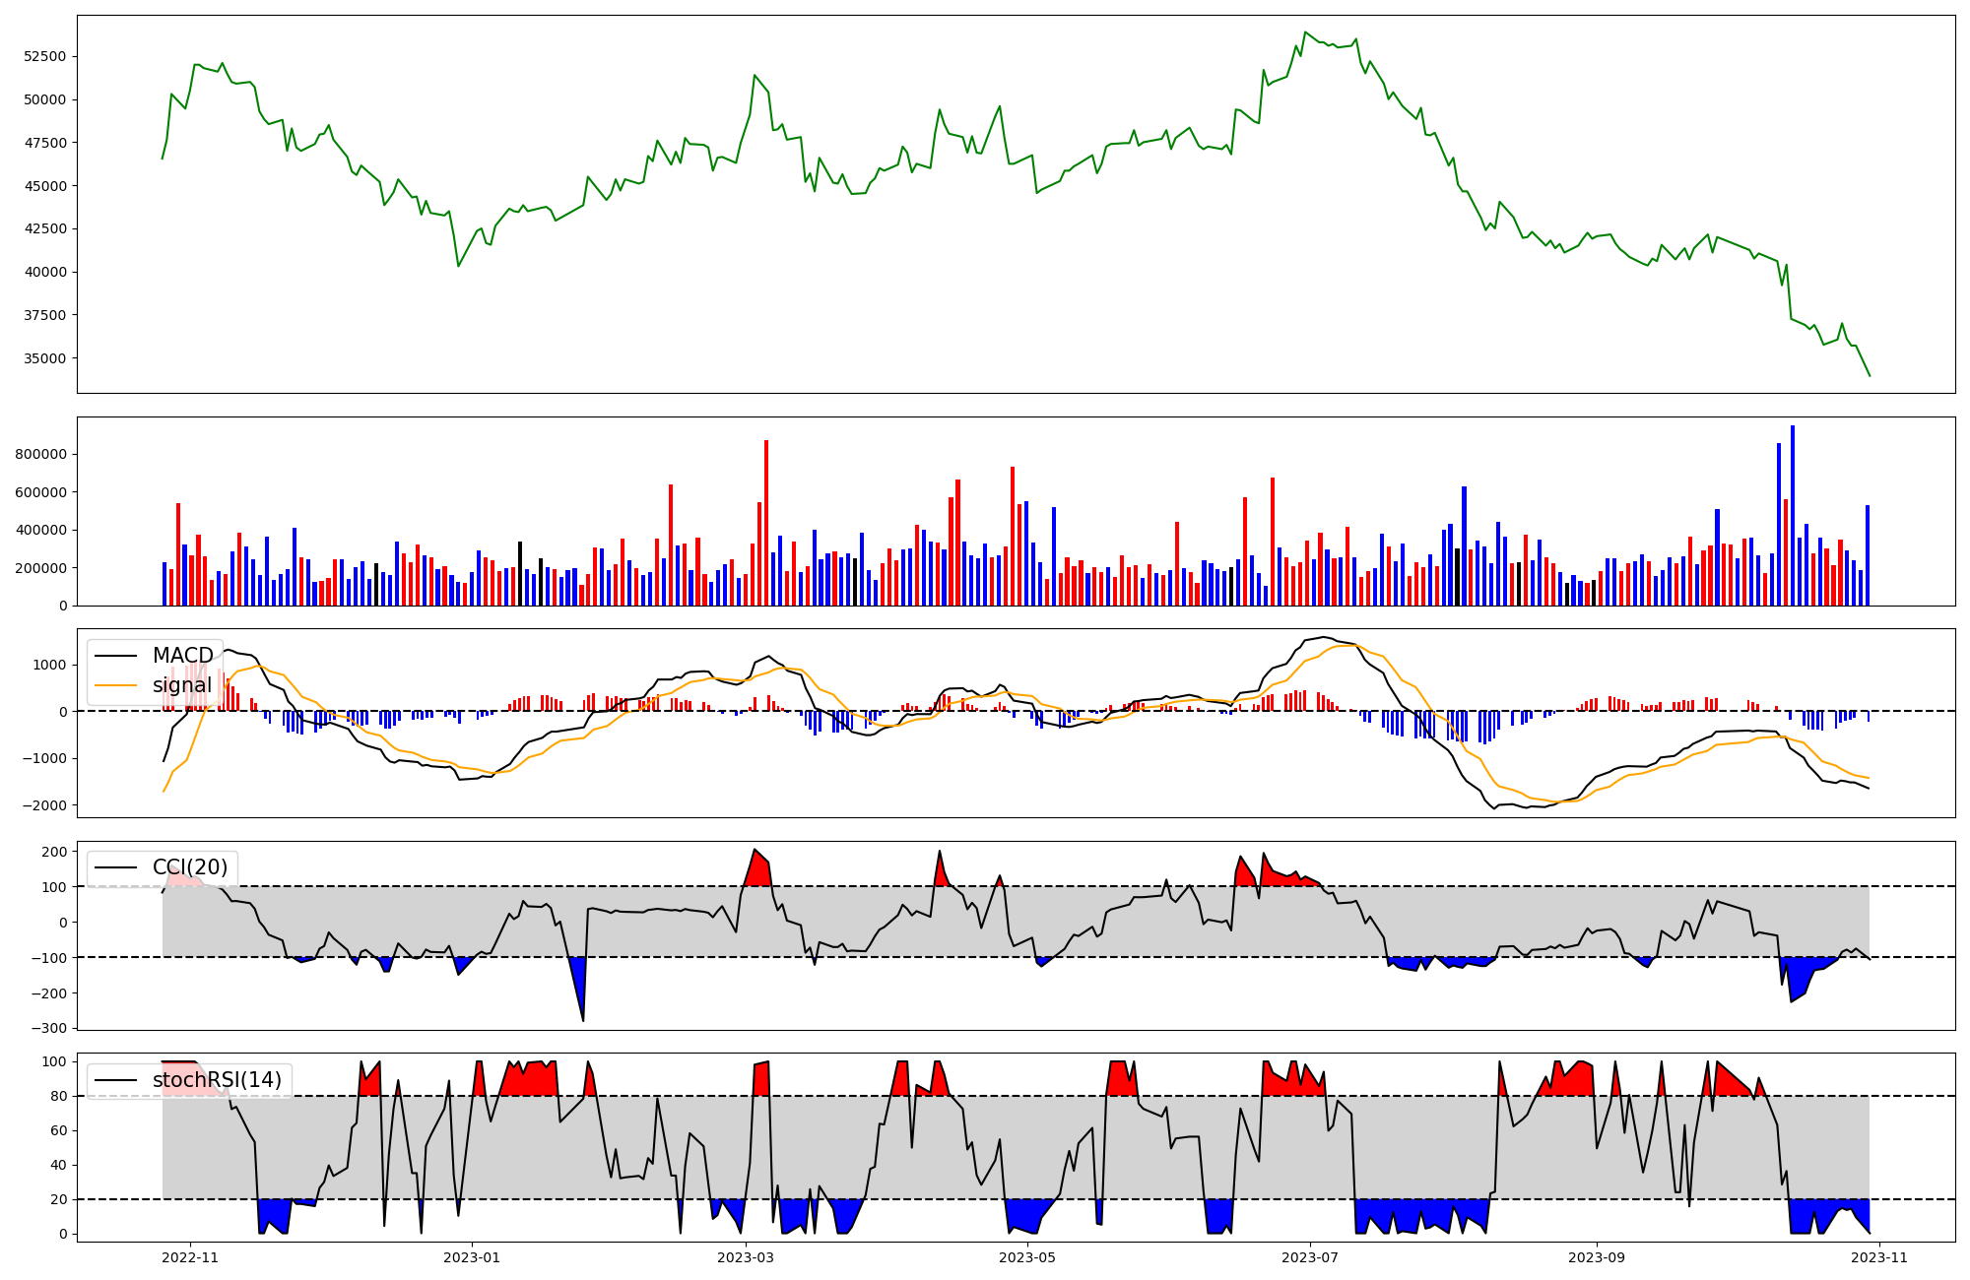This screenshot has height=1280, width=1970.
Task: Click the CCI lowest trough near -300
Action: click(583, 1019)
